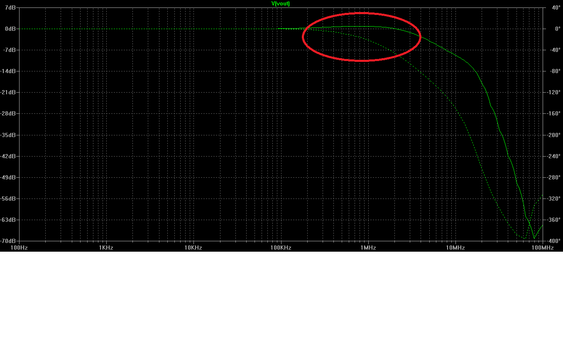The image size is (563, 353).
Task: Click the 0dB magnitude axis label
Action: click(11, 29)
